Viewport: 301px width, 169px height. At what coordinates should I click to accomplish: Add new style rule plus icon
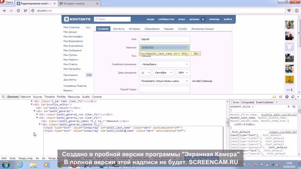click(x=288, y=107)
